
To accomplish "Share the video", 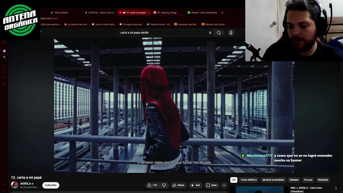I will [178, 185].
